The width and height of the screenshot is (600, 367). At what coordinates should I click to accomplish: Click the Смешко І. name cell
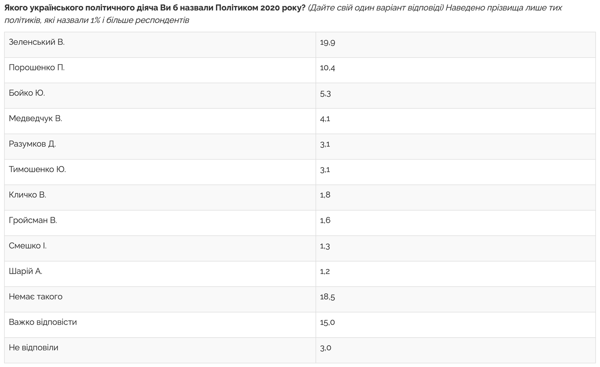pyautogui.click(x=28, y=246)
